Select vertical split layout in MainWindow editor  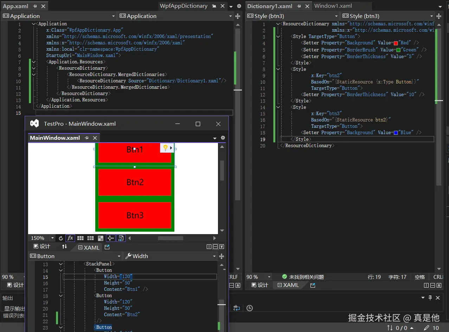point(209,247)
